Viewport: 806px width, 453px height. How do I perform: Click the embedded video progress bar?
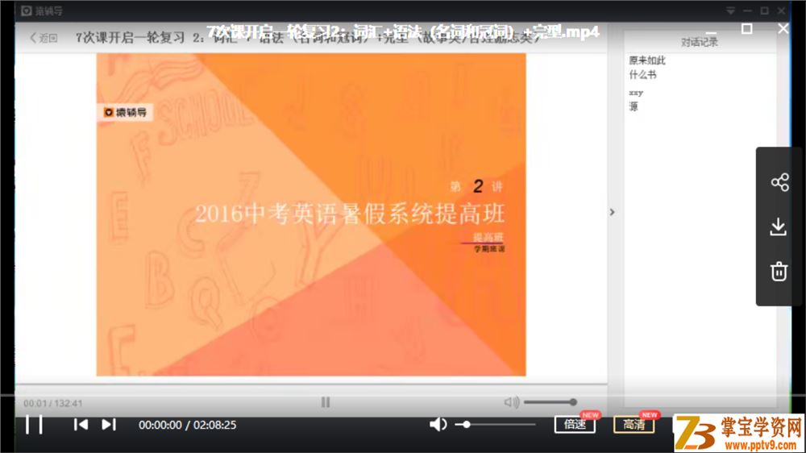coord(311,384)
